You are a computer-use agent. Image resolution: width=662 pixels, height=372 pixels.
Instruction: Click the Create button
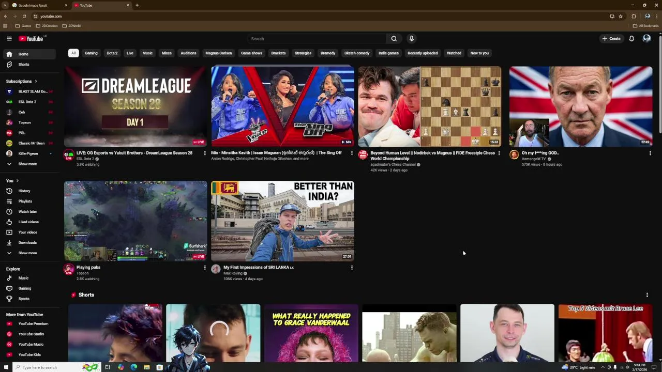611,39
